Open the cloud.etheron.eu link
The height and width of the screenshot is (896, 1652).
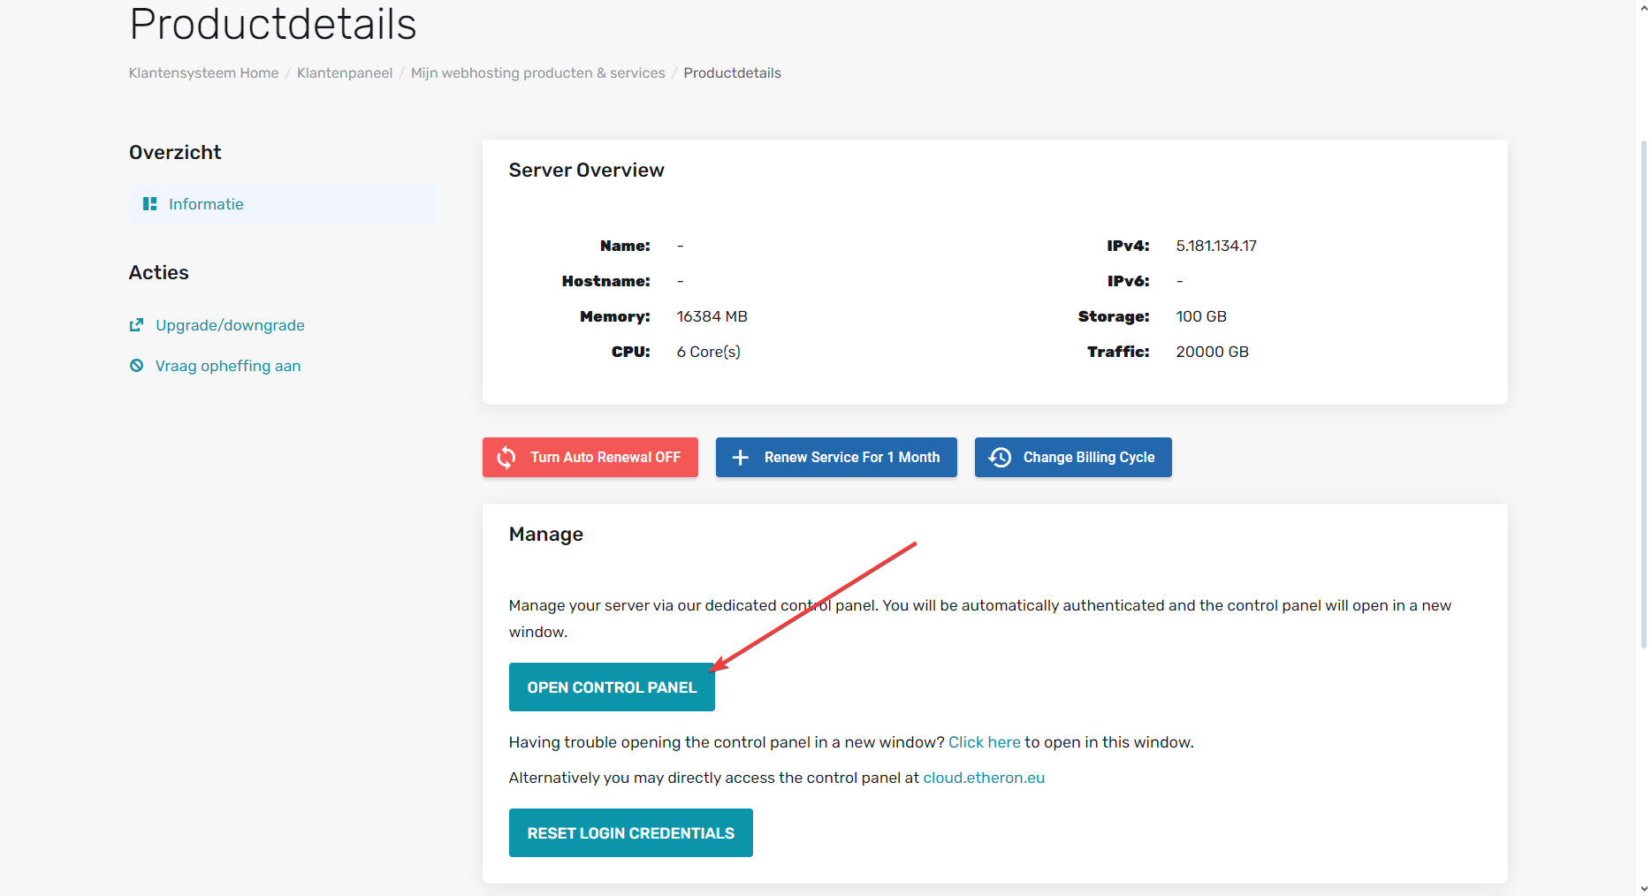click(x=983, y=778)
